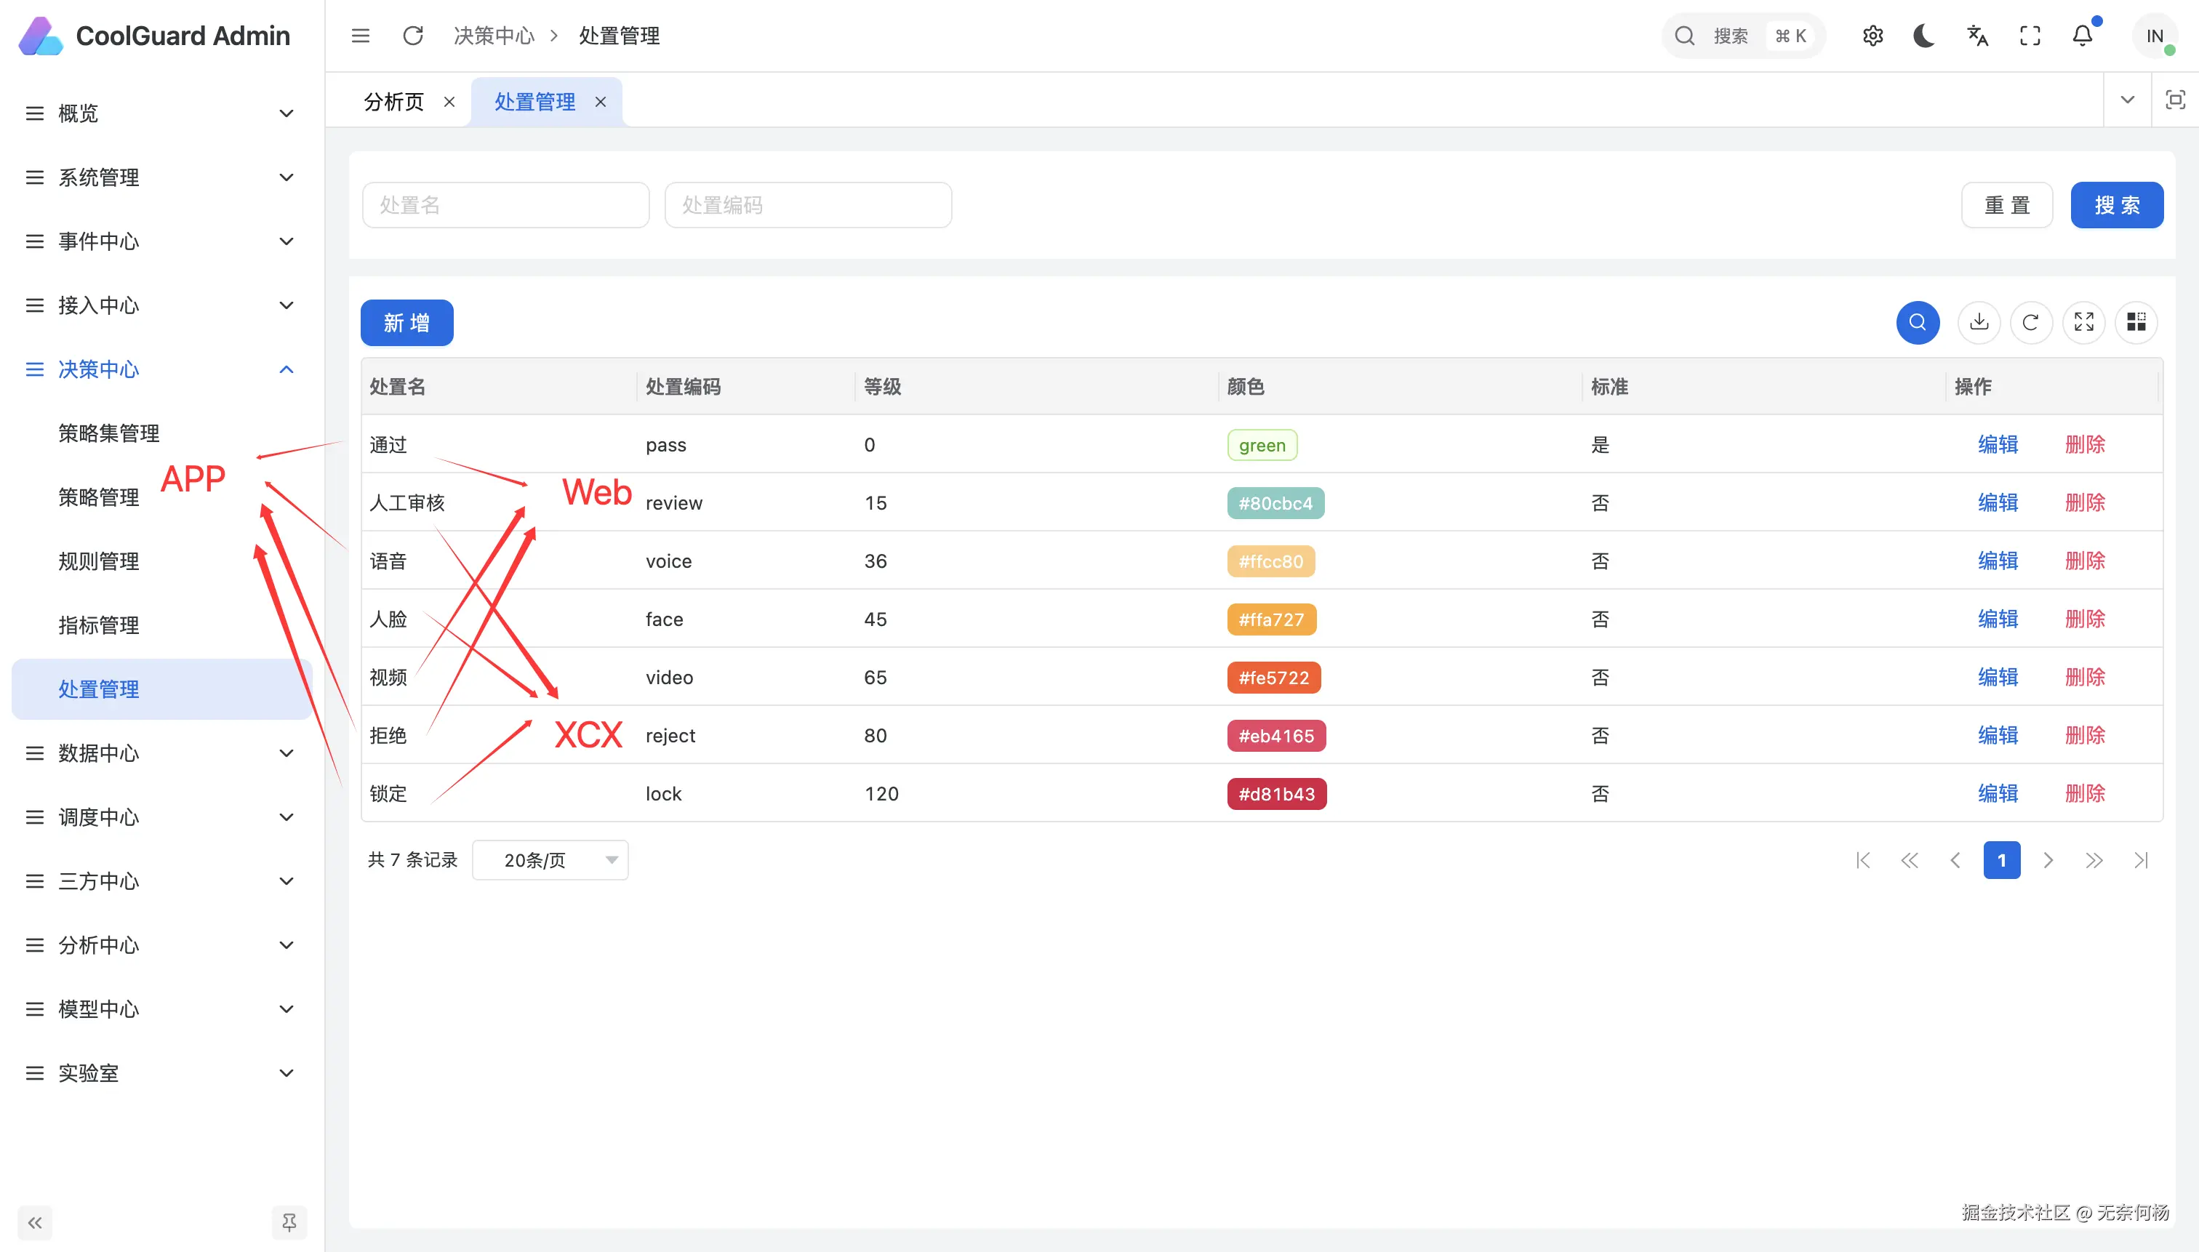Image resolution: width=2199 pixels, height=1252 pixels.
Task: Open the notifications bell
Action: point(2082,35)
